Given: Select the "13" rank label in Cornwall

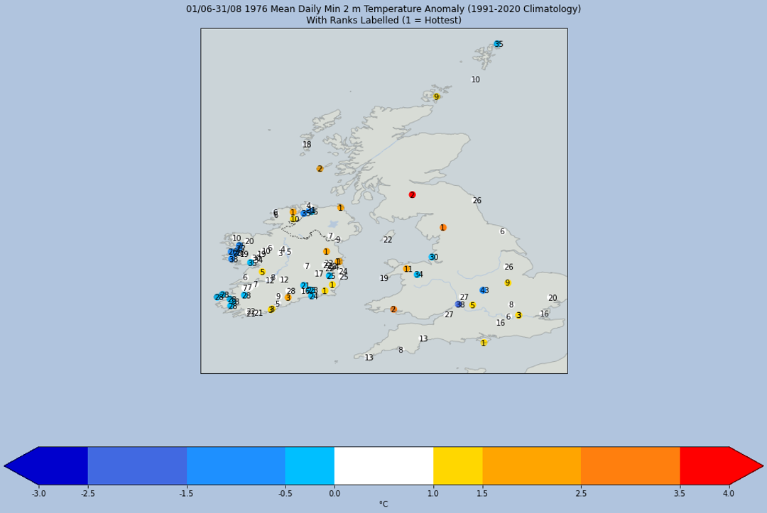Looking at the screenshot, I should (369, 358).
